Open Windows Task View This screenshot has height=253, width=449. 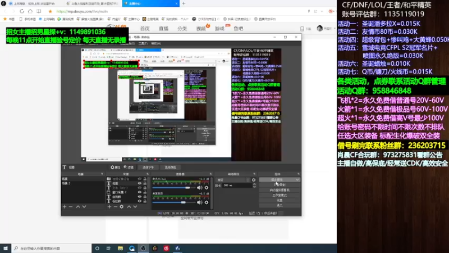(x=108, y=248)
